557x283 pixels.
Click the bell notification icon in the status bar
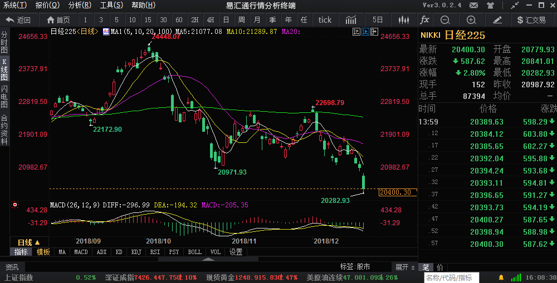[x=501, y=277]
